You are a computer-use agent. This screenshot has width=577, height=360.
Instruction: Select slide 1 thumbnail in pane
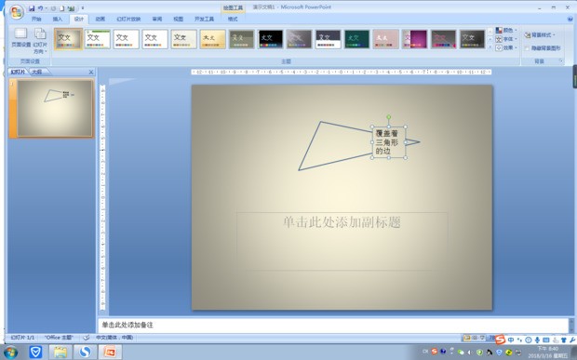[x=55, y=108]
